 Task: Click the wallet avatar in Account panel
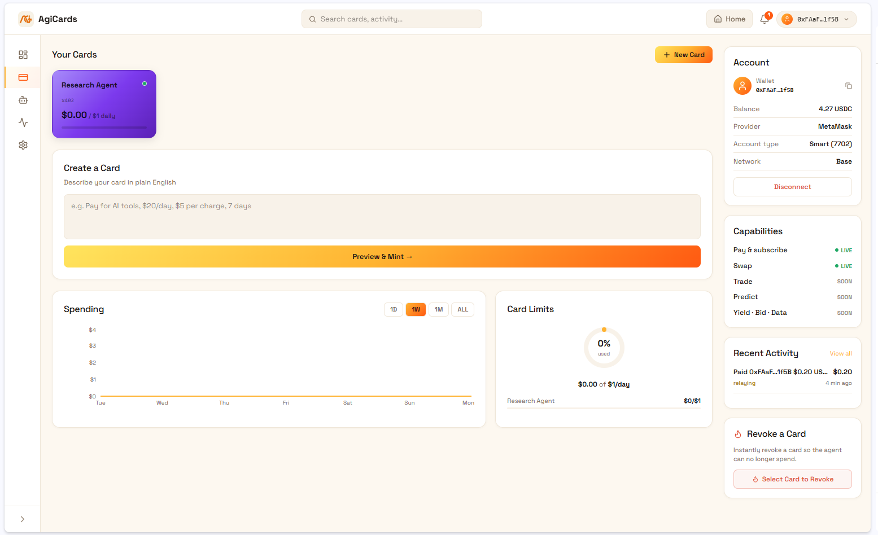click(x=742, y=86)
